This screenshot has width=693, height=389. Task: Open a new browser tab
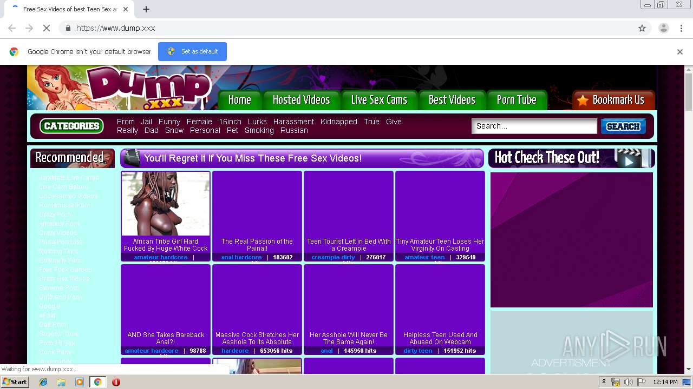(x=146, y=9)
